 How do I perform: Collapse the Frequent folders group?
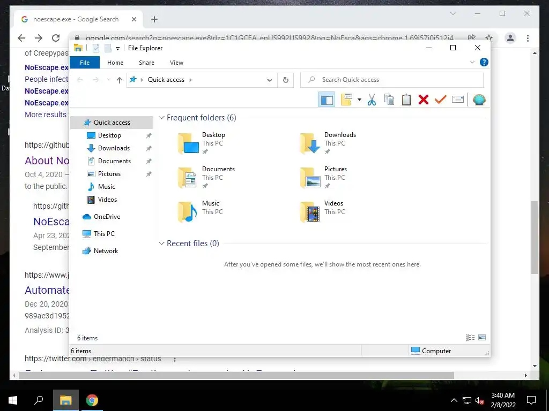point(161,118)
